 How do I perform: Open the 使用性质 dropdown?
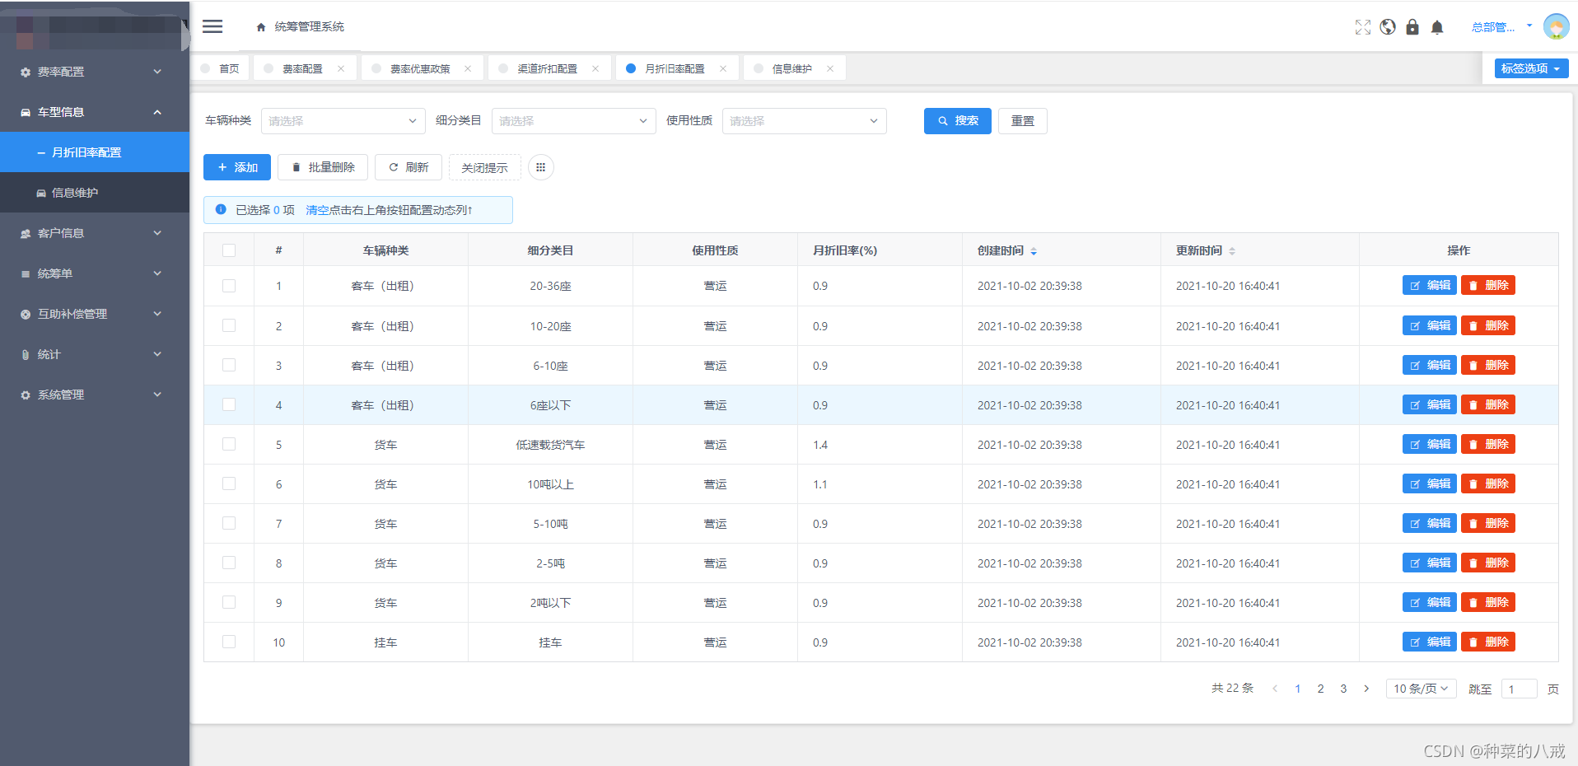[804, 121]
